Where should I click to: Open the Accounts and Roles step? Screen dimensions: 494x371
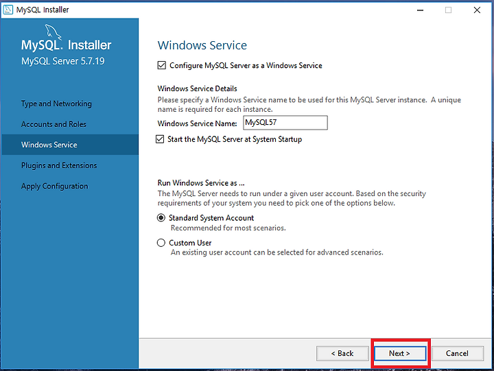(54, 124)
